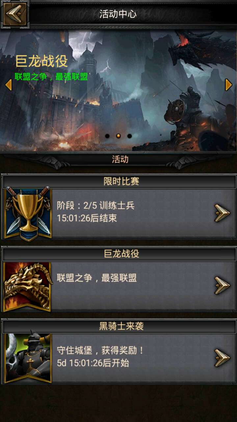Select the third banner page dot

coord(129,136)
